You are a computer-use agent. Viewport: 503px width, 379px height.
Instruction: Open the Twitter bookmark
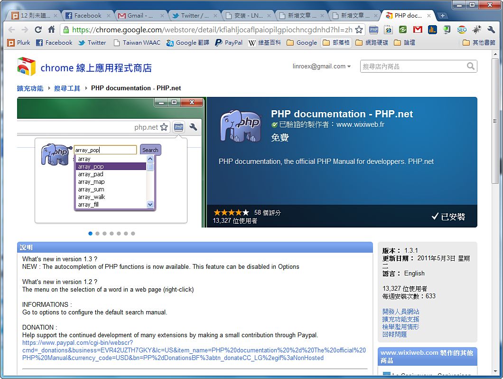pyautogui.click(x=92, y=42)
